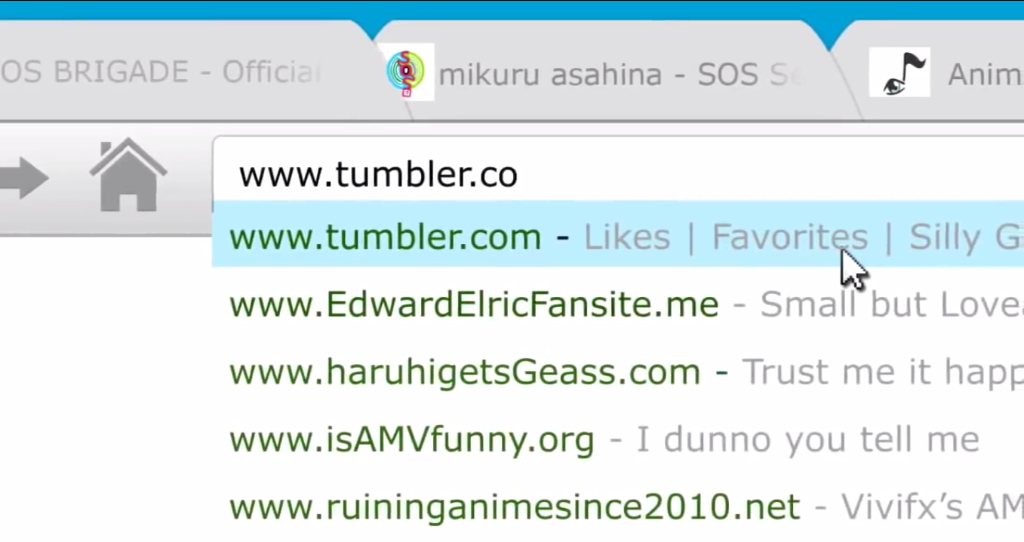1024x542 pixels.
Task: Click 'Favorites' in the highlighted suggestion
Action: (789, 237)
